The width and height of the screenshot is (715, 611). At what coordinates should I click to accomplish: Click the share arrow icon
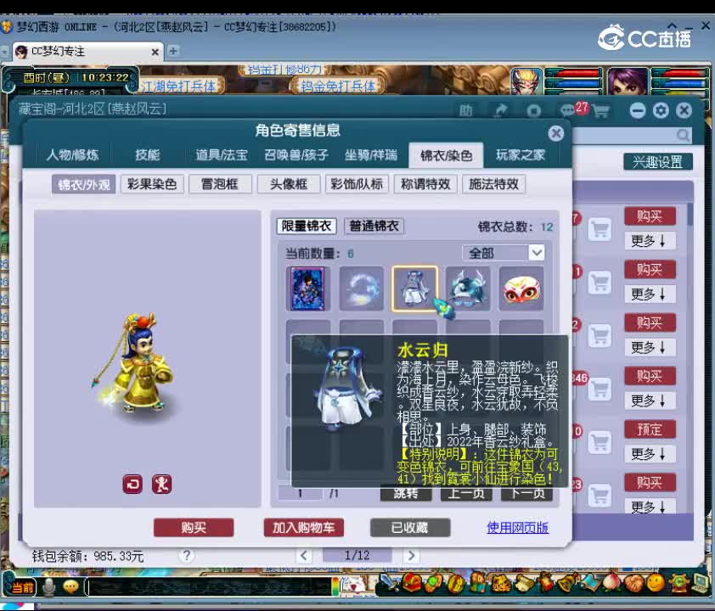(501, 110)
